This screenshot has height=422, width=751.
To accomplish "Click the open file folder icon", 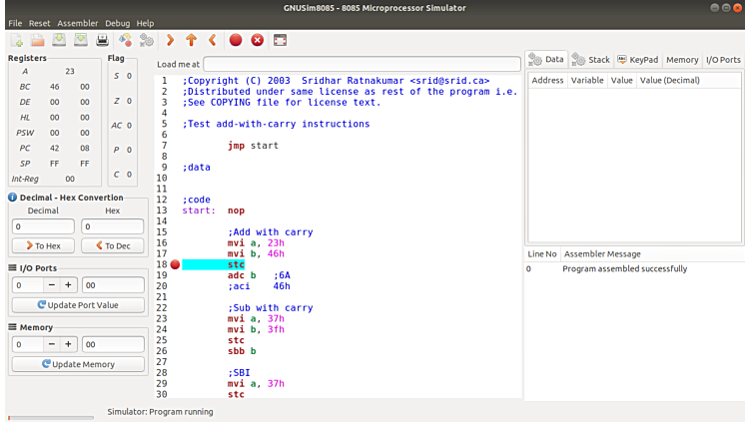I will click(37, 40).
